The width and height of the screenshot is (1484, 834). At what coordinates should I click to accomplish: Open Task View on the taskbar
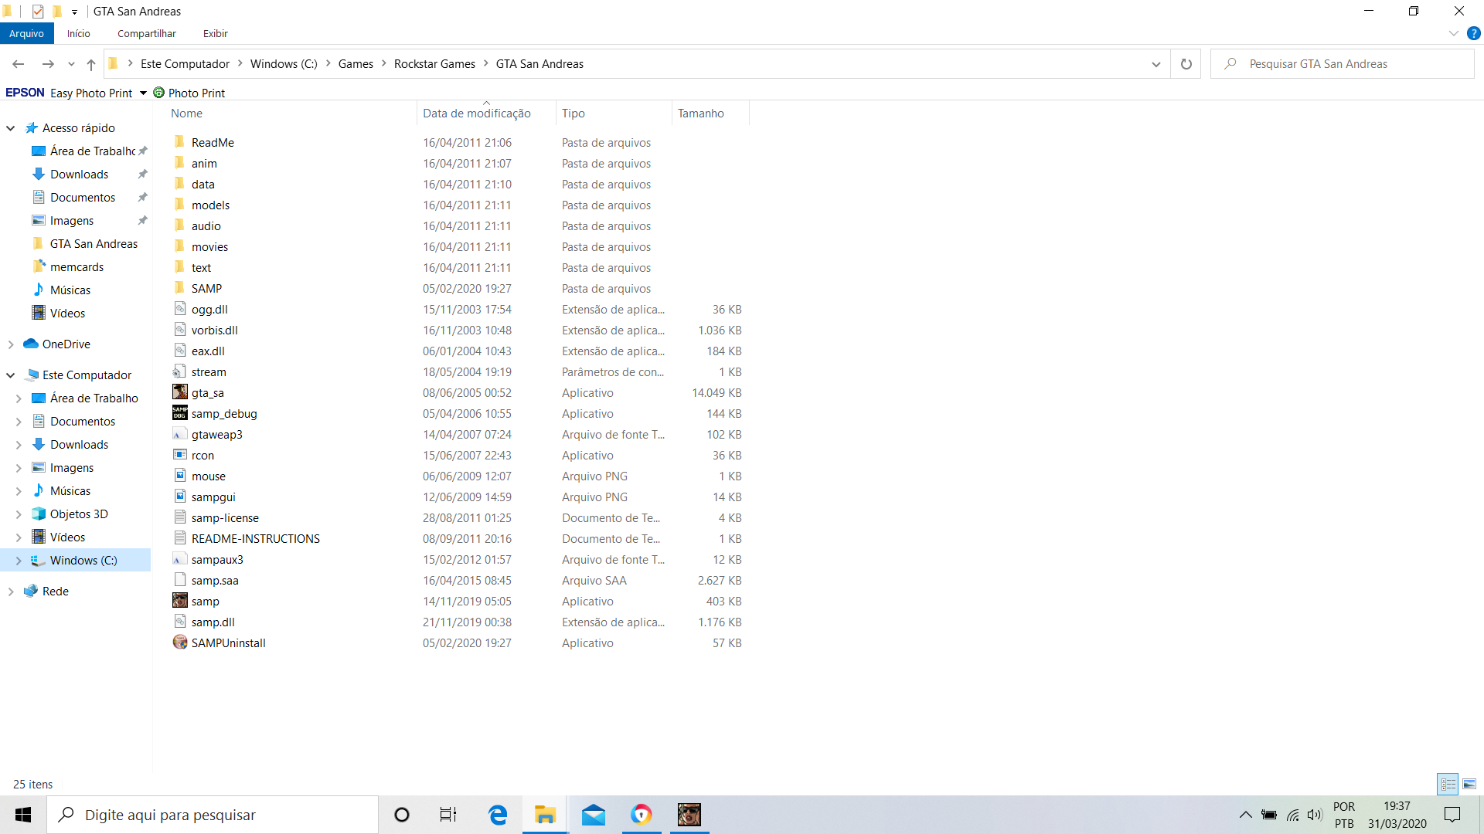pyautogui.click(x=448, y=815)
